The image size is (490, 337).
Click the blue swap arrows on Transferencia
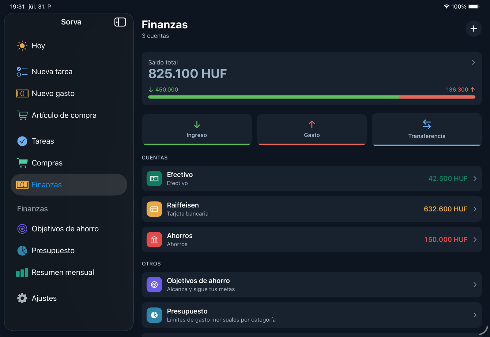tap(427, 124)
